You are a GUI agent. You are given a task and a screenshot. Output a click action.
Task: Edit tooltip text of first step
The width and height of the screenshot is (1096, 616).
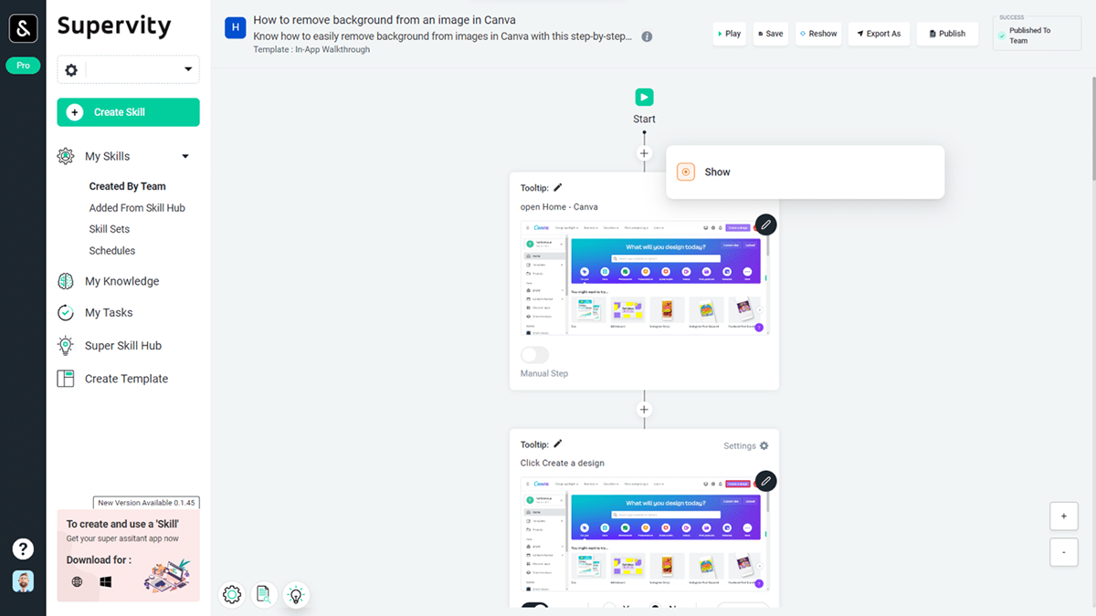[x=558, y=187]
